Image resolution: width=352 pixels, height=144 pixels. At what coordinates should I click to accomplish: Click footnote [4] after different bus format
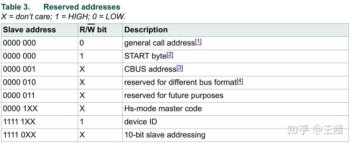pos(240,81)
